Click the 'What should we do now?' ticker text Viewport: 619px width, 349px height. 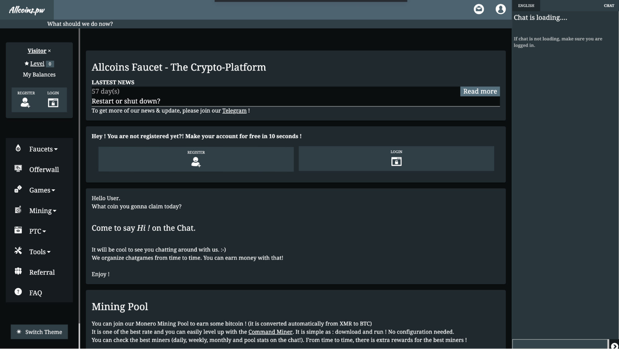80,24
